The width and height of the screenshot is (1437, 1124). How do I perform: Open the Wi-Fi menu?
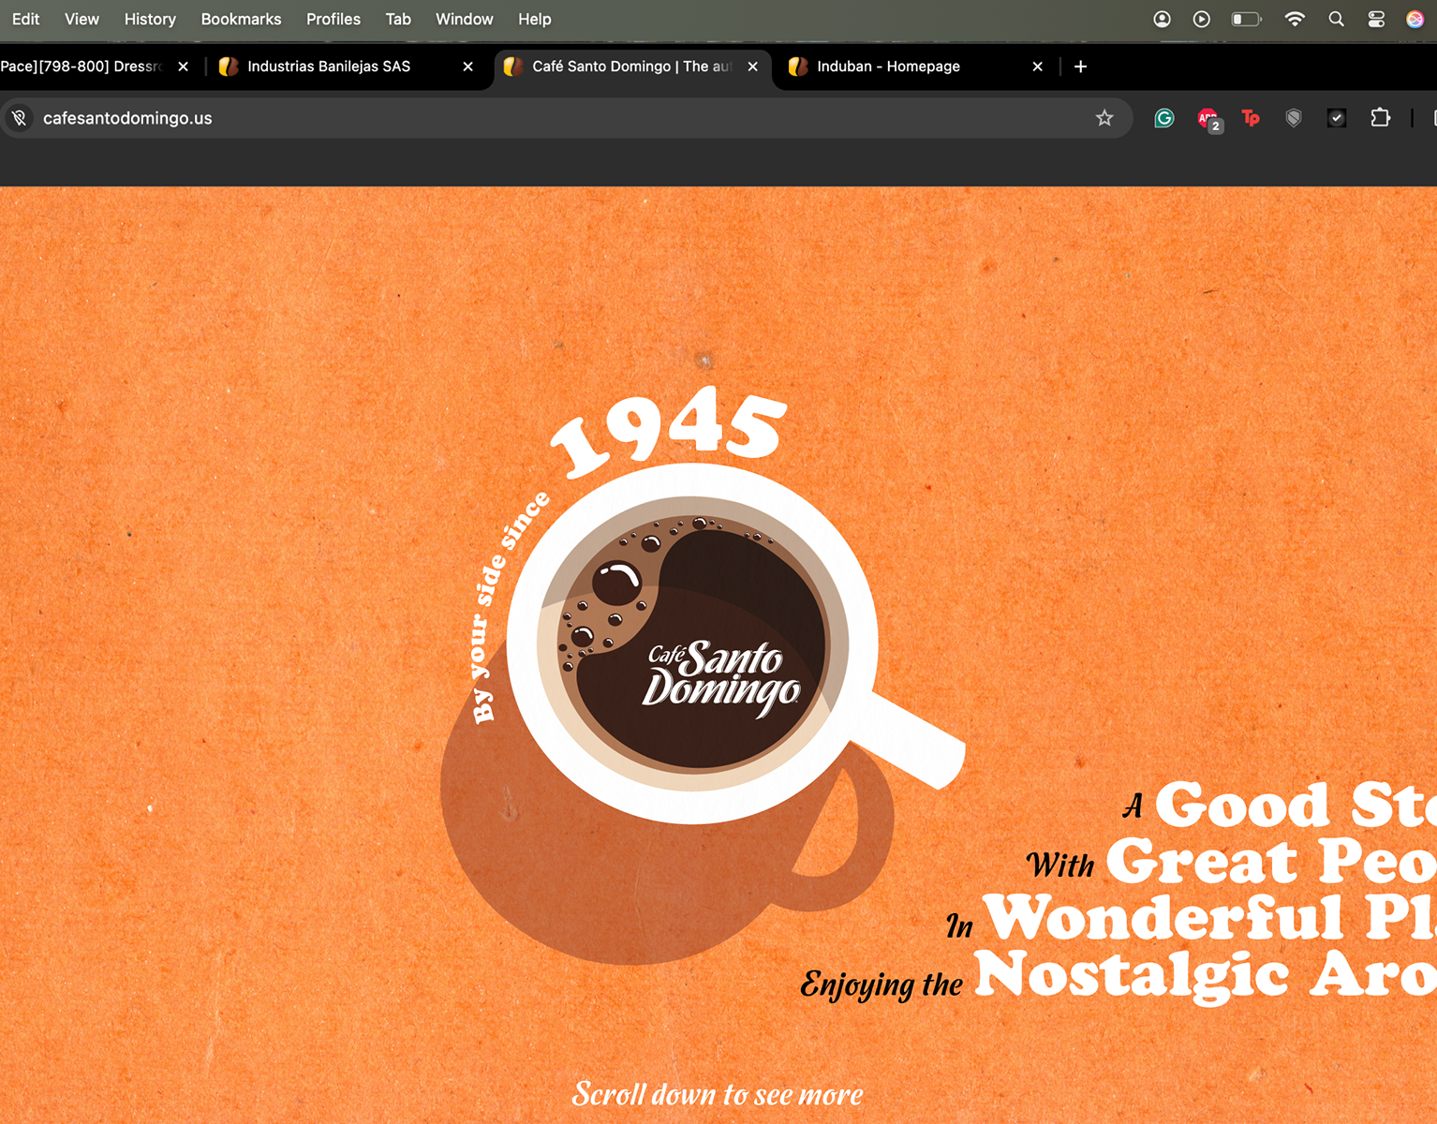click(1295, 19)
